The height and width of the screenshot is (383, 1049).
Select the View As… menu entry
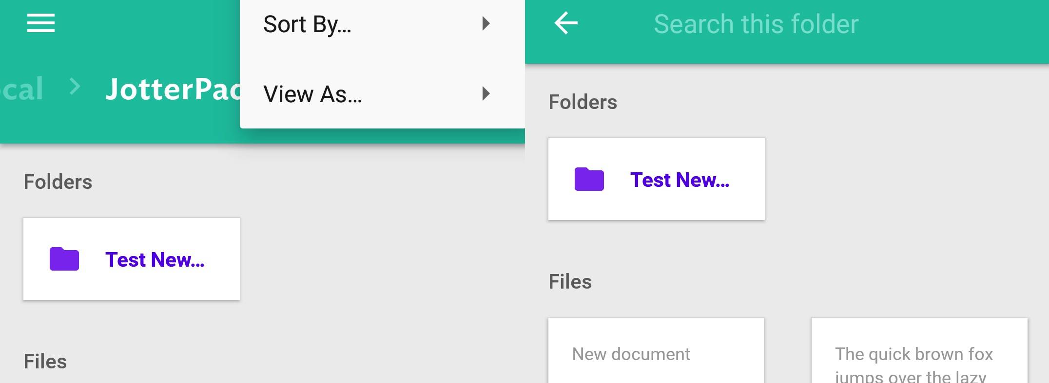click(x=382, y=93)
